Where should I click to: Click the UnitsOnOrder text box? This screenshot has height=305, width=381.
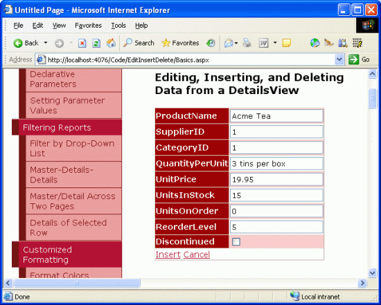(x=276, y=211)
